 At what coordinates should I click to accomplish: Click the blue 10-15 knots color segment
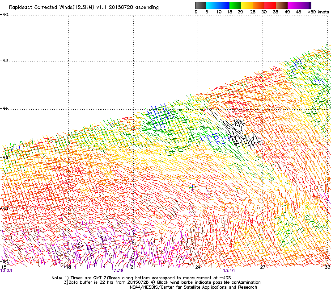(224, 5)
